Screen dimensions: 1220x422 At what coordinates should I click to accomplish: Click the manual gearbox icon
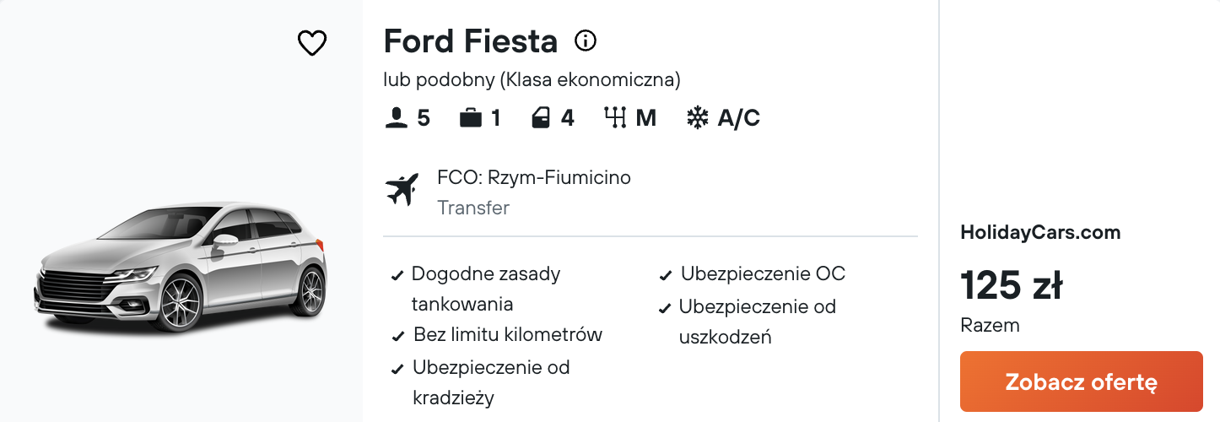(x=616, y=118)
